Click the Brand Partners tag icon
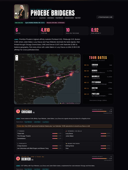Viewport: 128px width, 170px height. pyautogui.click(x=66, y=143)
